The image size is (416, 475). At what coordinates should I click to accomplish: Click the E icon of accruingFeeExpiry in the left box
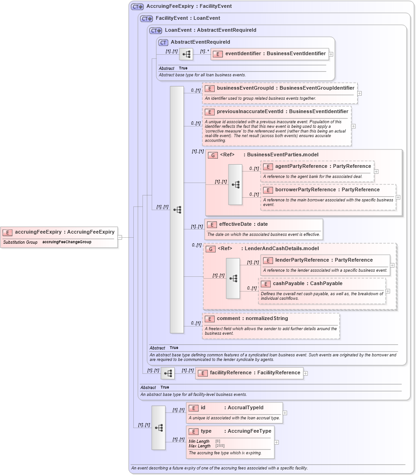[7, 232]
